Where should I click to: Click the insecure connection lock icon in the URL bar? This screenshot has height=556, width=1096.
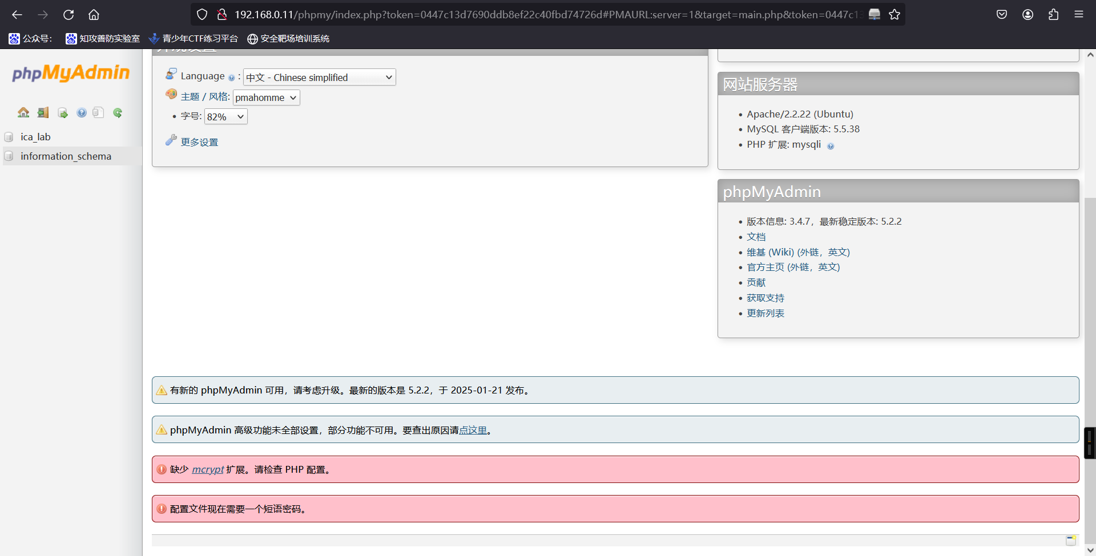221,15
